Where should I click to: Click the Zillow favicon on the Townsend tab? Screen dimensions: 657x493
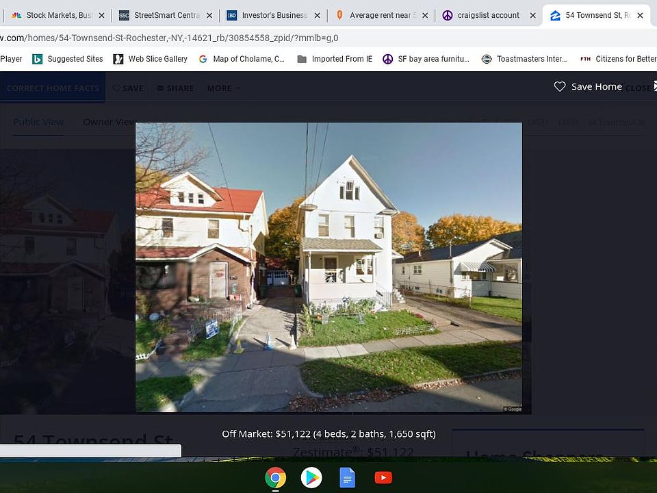coord(555,16)
